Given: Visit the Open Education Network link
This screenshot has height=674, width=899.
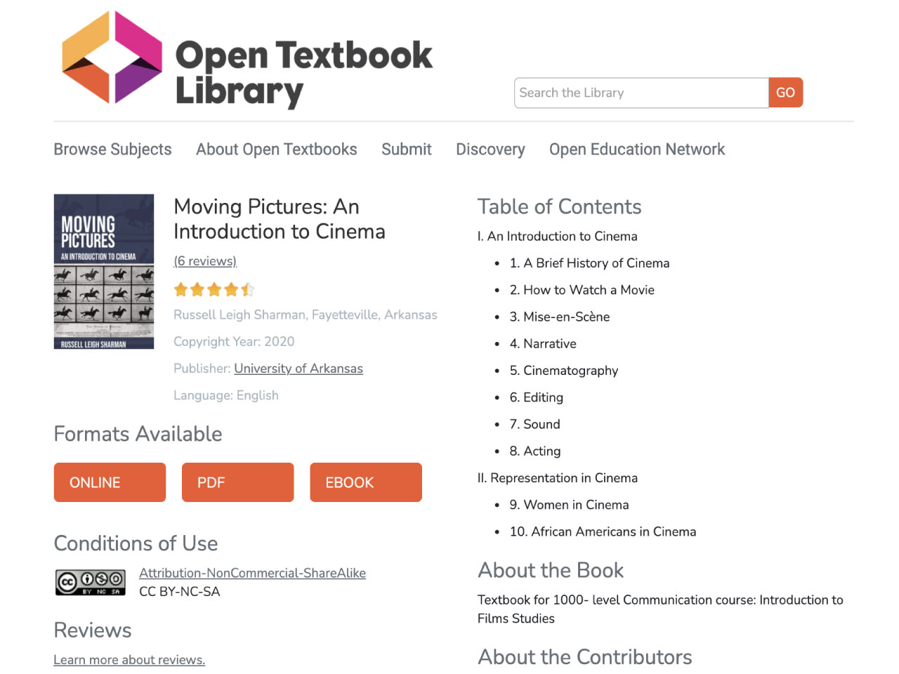Looking at the screenshot, I should 637,150.
